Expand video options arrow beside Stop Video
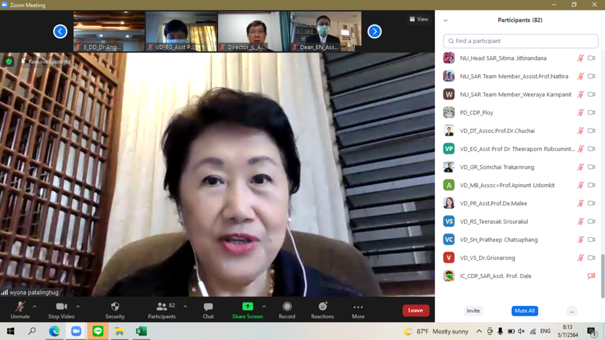The height and width of the screenshot is (340, 605). pos(78,306)
